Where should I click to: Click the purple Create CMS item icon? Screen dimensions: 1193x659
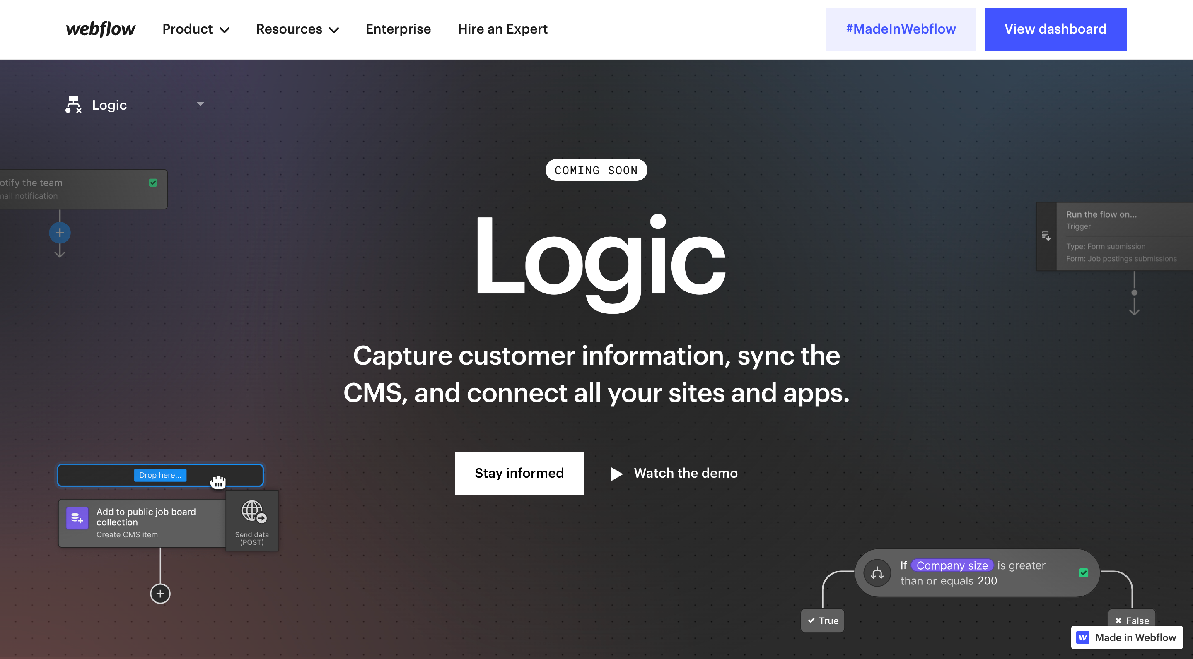tap(77, 518)
